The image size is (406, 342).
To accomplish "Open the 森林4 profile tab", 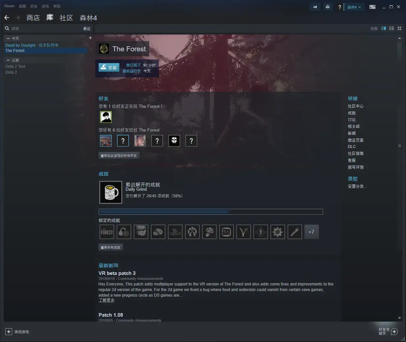I will [88, 18].
